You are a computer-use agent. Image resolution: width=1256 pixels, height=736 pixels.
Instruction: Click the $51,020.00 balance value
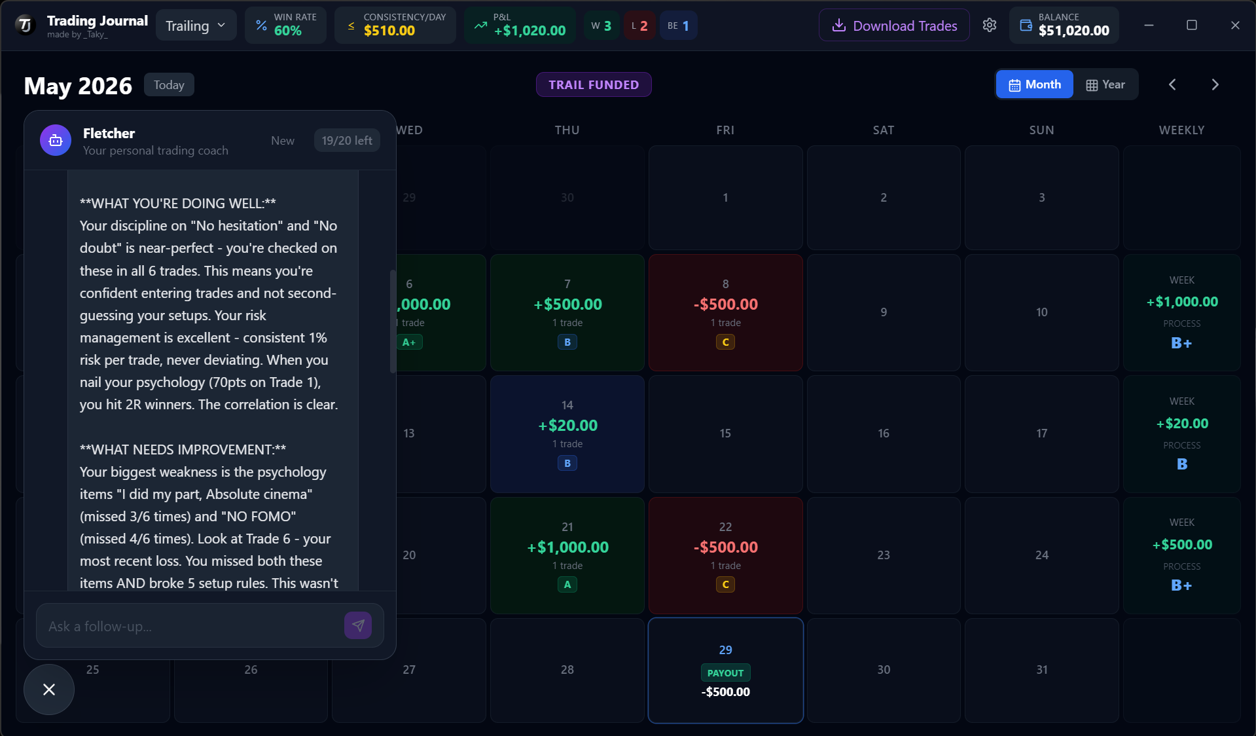[1073, 31]
